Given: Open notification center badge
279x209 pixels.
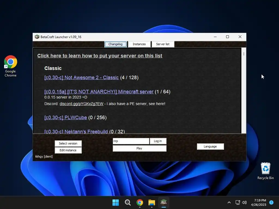Looking at the screenshot, I should (x=271, y=202).
